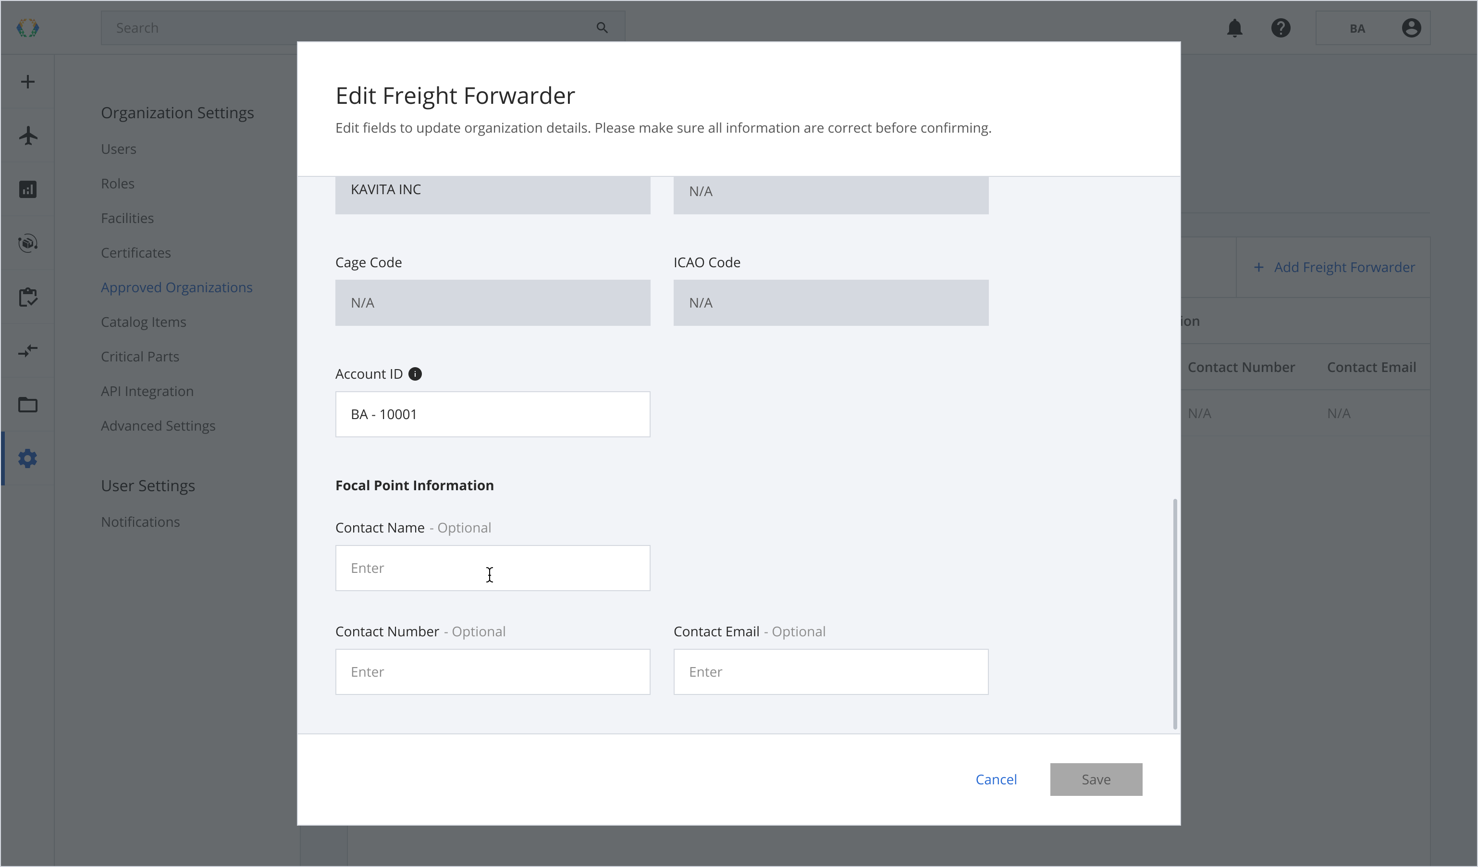
Task: Open the API Integration page
Action: point(147,391)
